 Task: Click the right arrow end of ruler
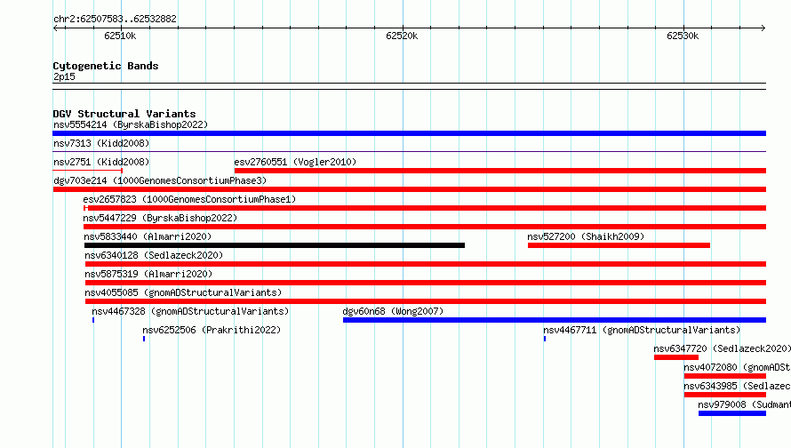click(x=763, y=28)
